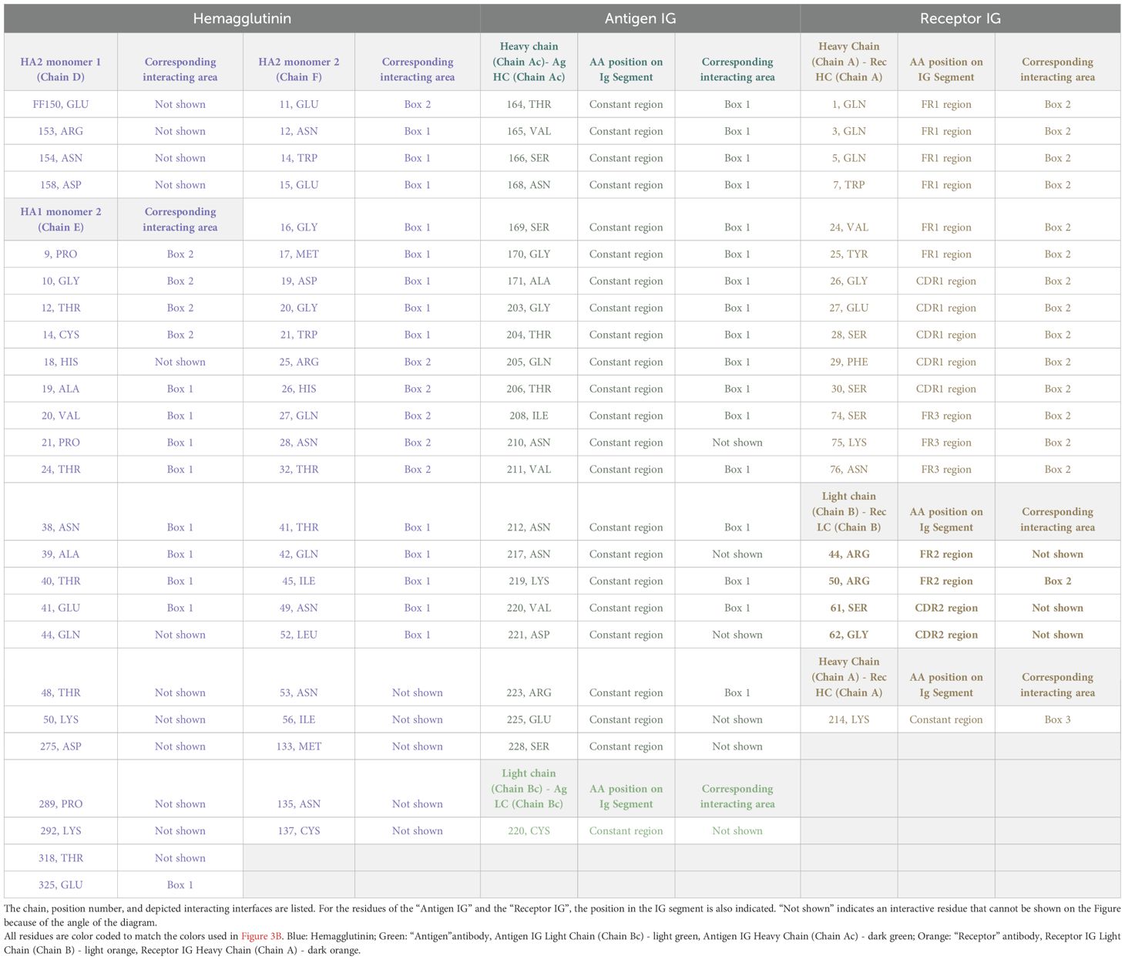Select the cell 158, ASP

[x=61, y=185]
